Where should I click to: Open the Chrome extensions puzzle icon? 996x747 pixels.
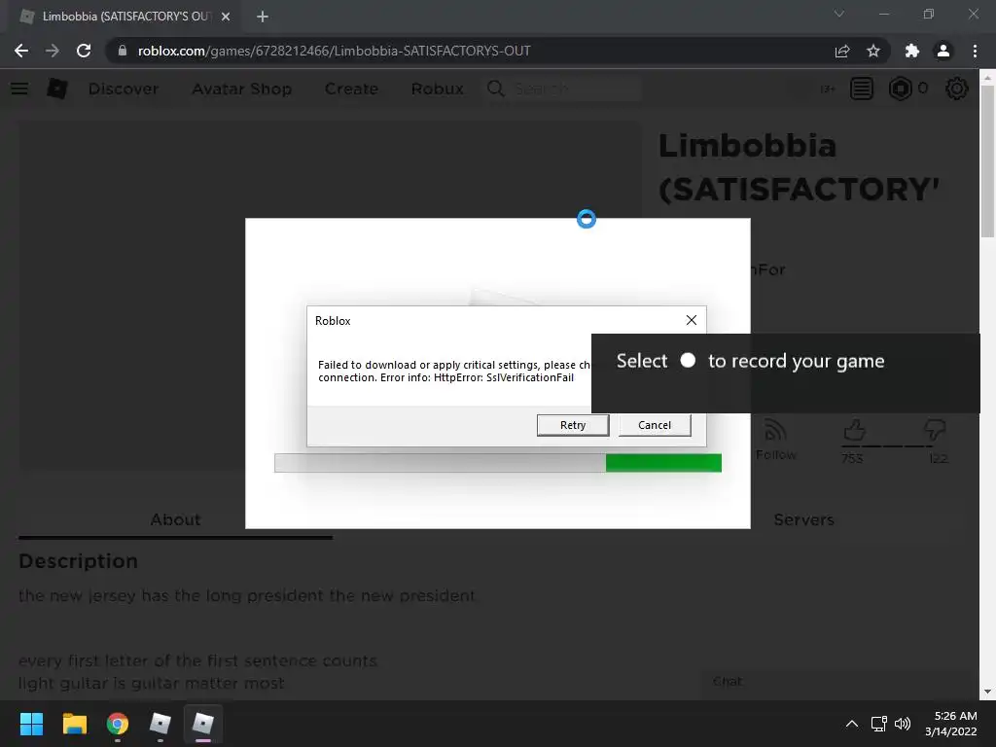912,51
